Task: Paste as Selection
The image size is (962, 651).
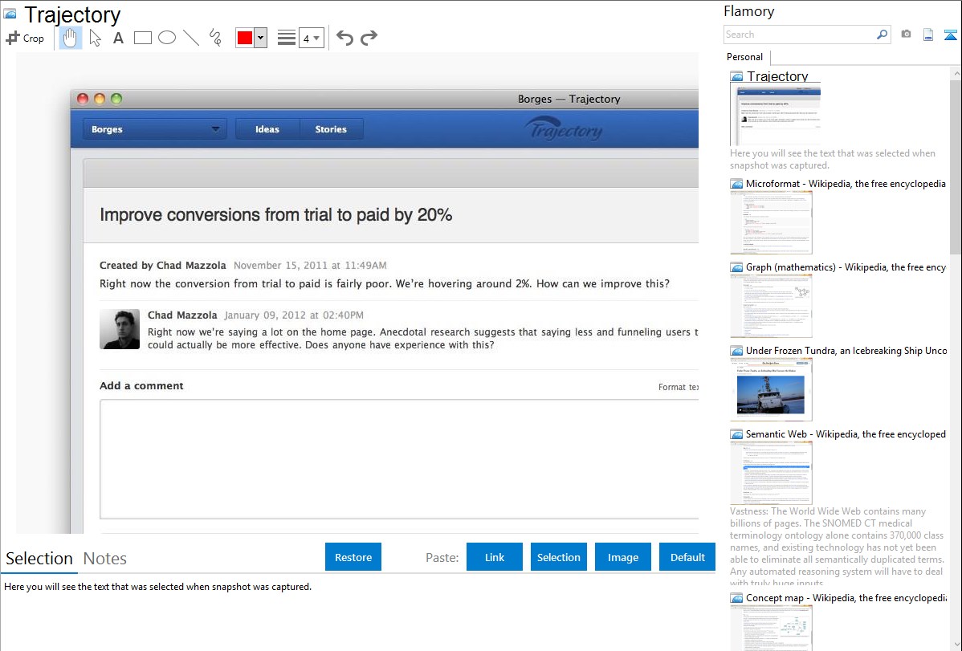Action: (x=558, y=557)
